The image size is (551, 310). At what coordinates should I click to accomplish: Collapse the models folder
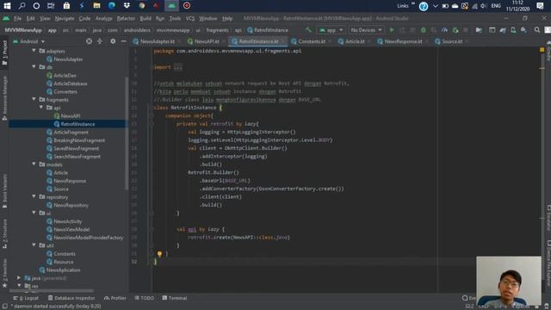click(34, 164)
